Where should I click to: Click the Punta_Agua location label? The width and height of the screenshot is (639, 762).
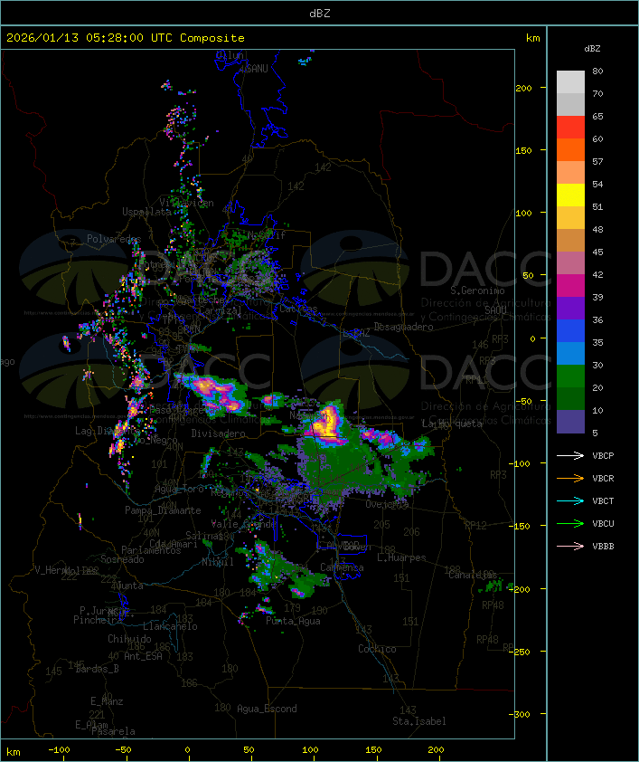293,622
